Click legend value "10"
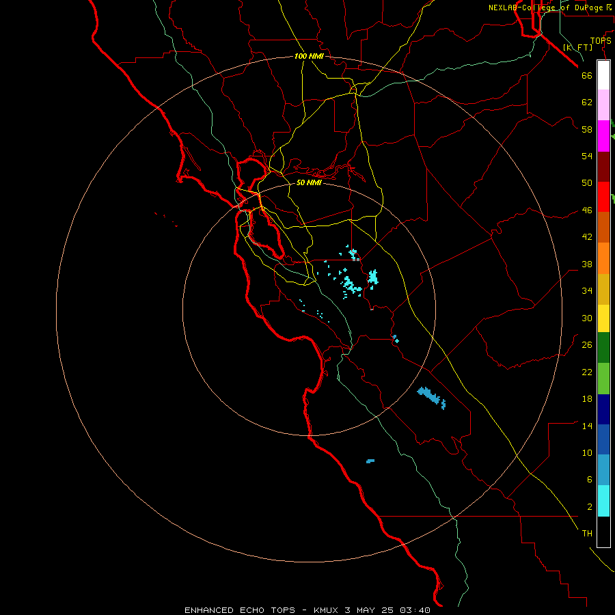The height and width of the screenshot is (615, 615). (x=587, y=452)
